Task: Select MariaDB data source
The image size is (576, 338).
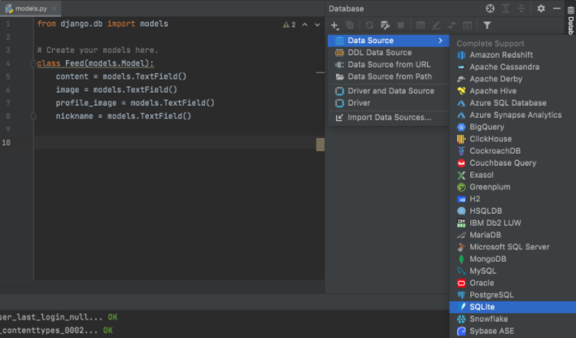Action: point(513,235)
